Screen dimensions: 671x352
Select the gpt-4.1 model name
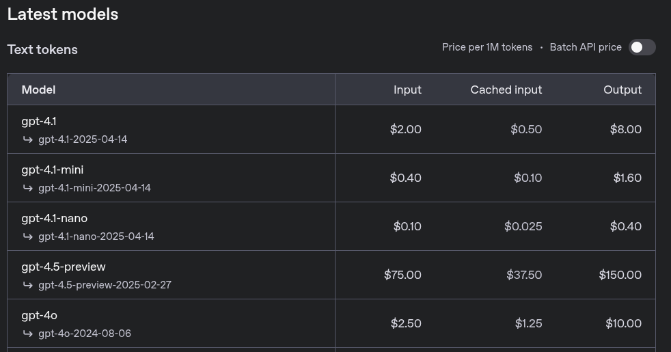pyautogui.click(x=39, y=122)
